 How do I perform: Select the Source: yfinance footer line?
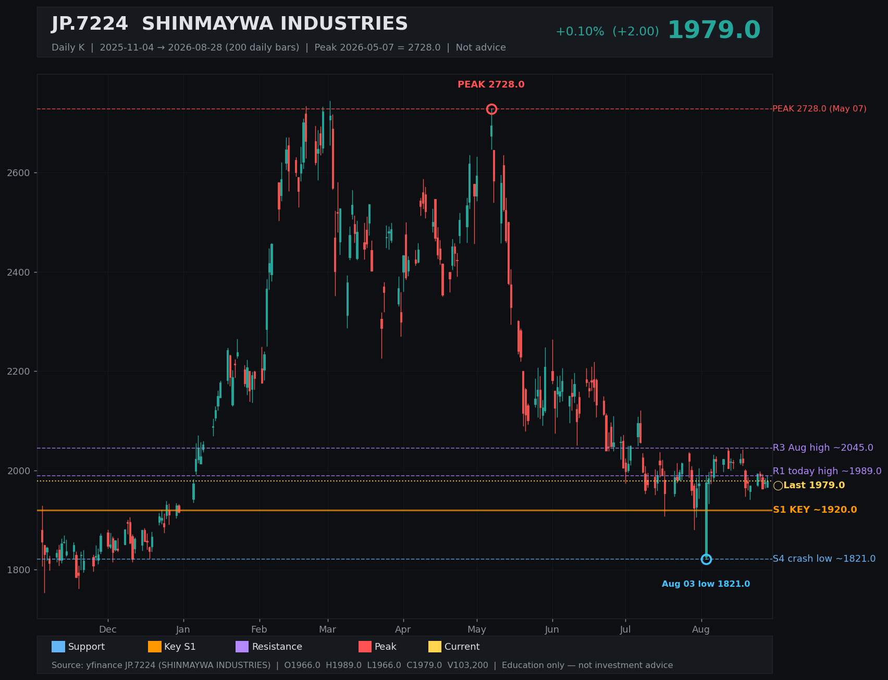362,665
